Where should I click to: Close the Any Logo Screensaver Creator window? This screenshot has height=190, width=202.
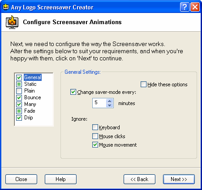(195, 7)
